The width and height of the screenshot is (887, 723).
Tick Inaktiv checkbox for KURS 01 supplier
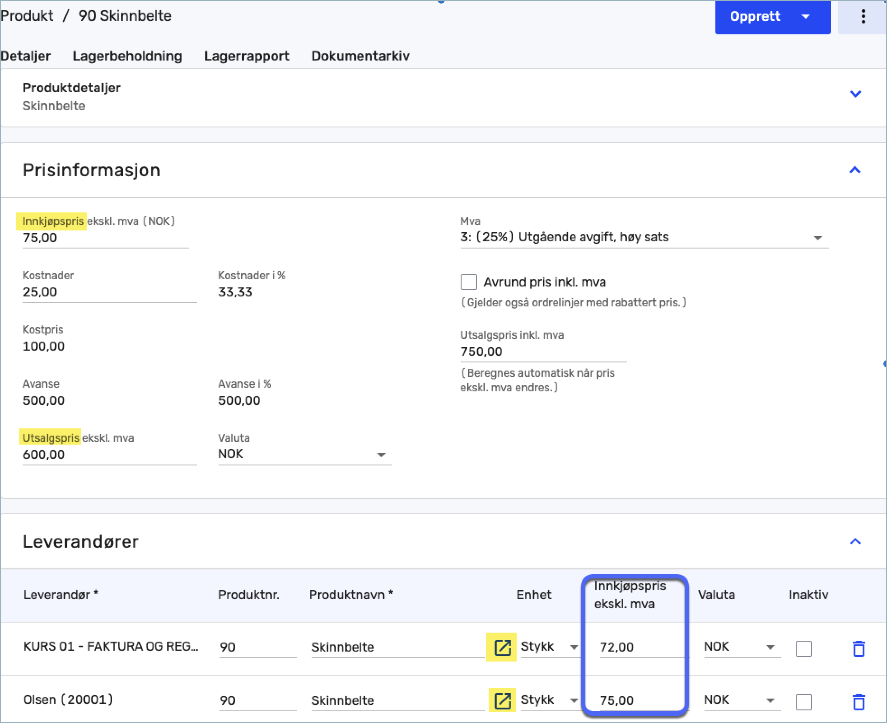pos(803,648)
